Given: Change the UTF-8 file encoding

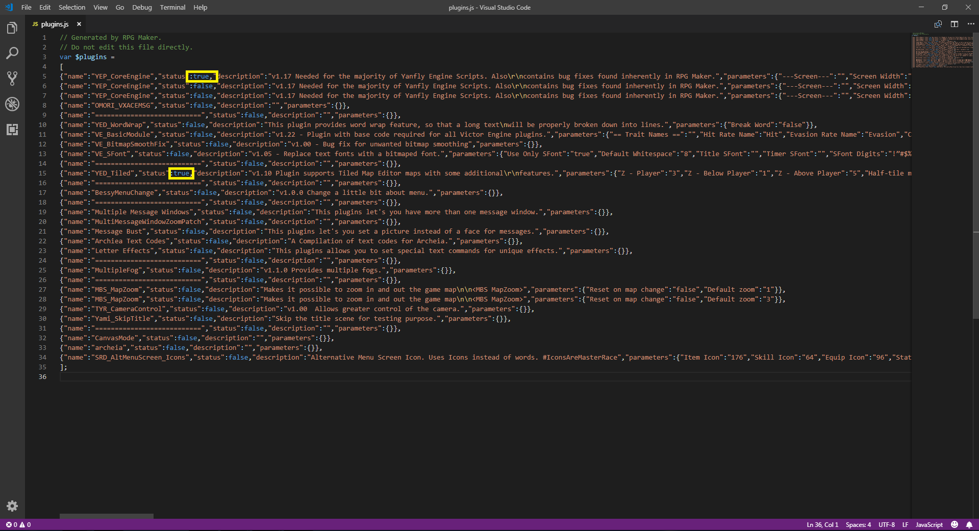Looking at the screenshot, I should click(886, 525).
